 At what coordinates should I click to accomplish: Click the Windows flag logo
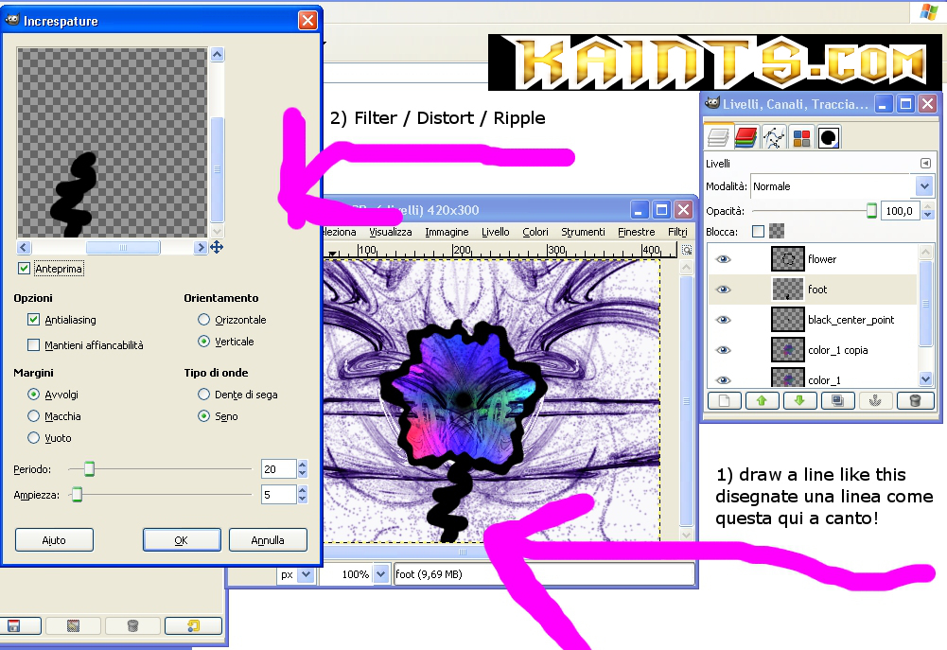click(929, 12)
